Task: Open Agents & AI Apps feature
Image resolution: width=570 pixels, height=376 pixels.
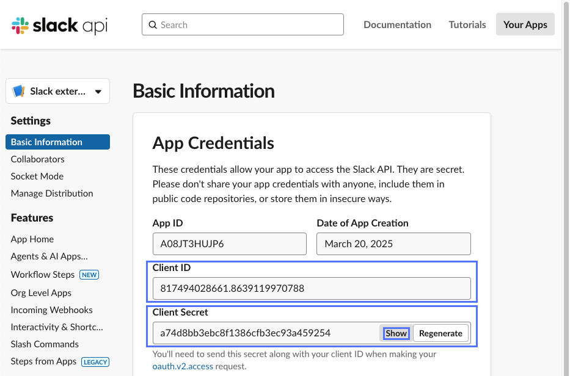Action: tap(49, 256)
